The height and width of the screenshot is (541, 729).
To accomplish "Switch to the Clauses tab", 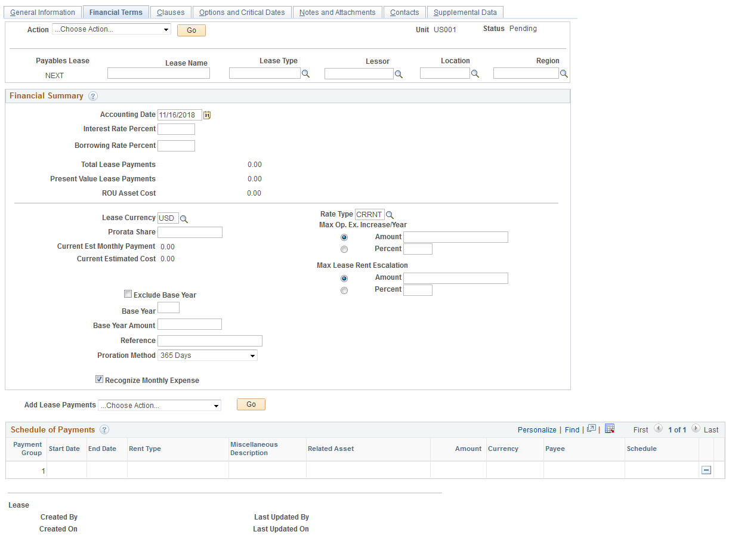I will coord(171,11).
